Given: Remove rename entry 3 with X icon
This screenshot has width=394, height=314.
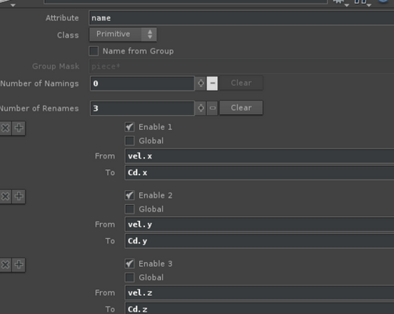Looking at the screenshot, I should coord(5,264).
